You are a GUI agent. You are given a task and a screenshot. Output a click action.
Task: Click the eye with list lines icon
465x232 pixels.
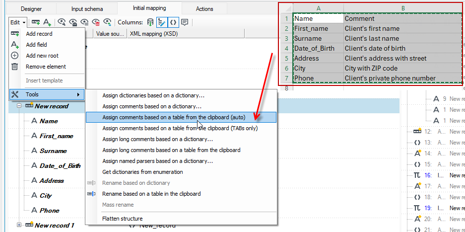pos(84,22)
